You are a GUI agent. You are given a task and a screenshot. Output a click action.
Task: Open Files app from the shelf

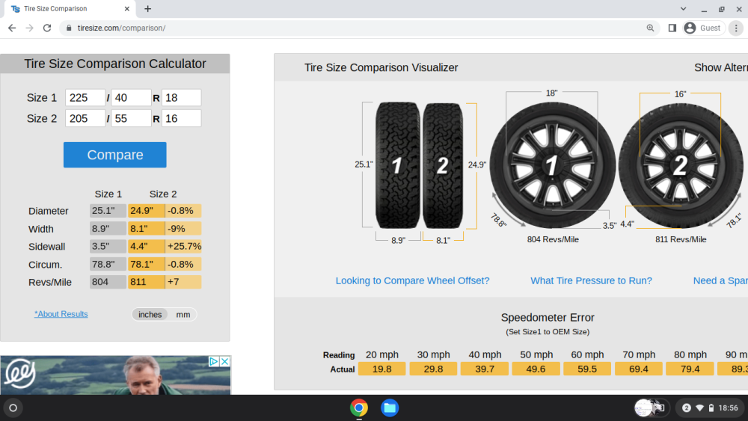point(390,408)
